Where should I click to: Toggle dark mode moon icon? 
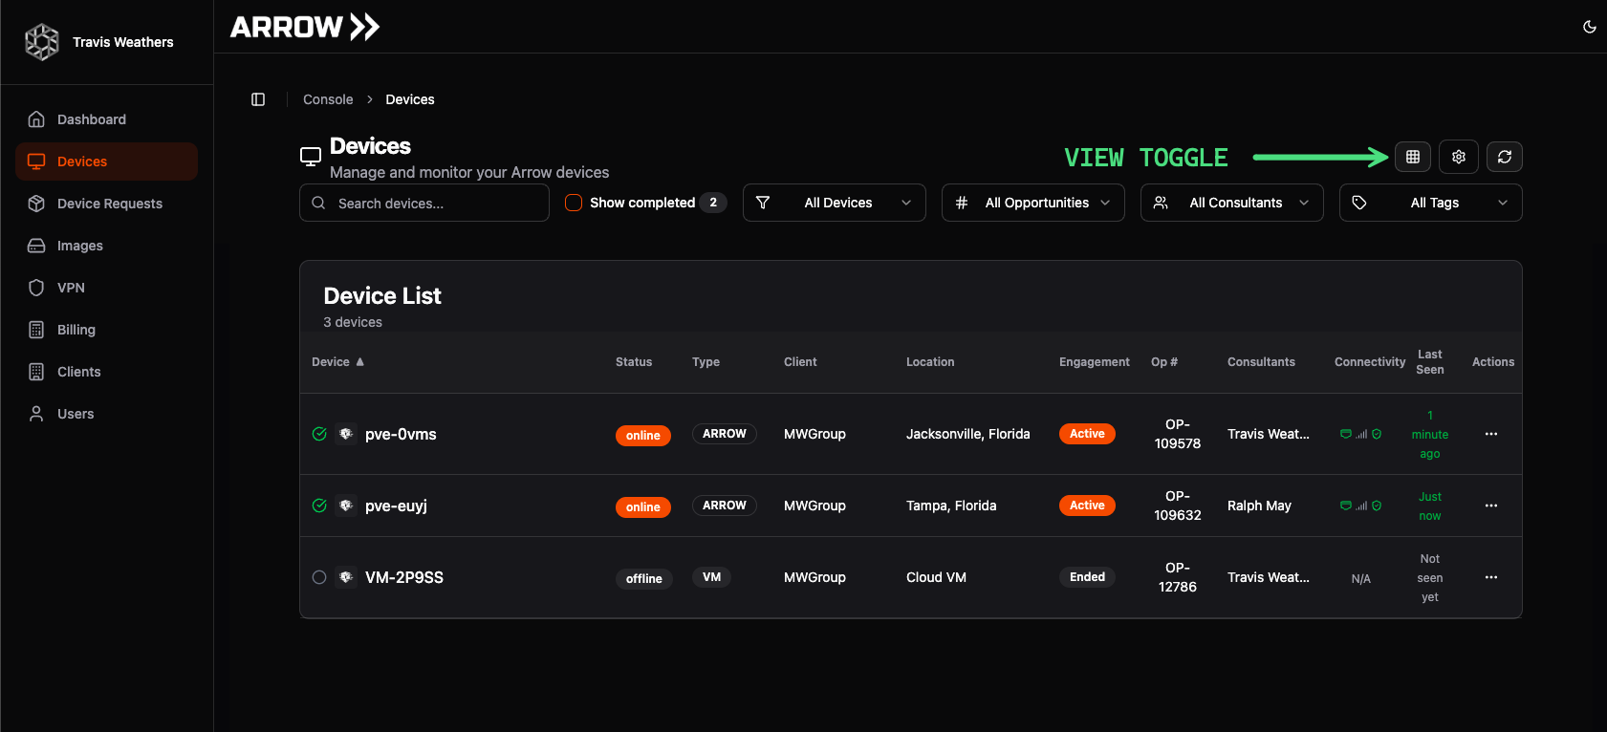point(1589,27)
